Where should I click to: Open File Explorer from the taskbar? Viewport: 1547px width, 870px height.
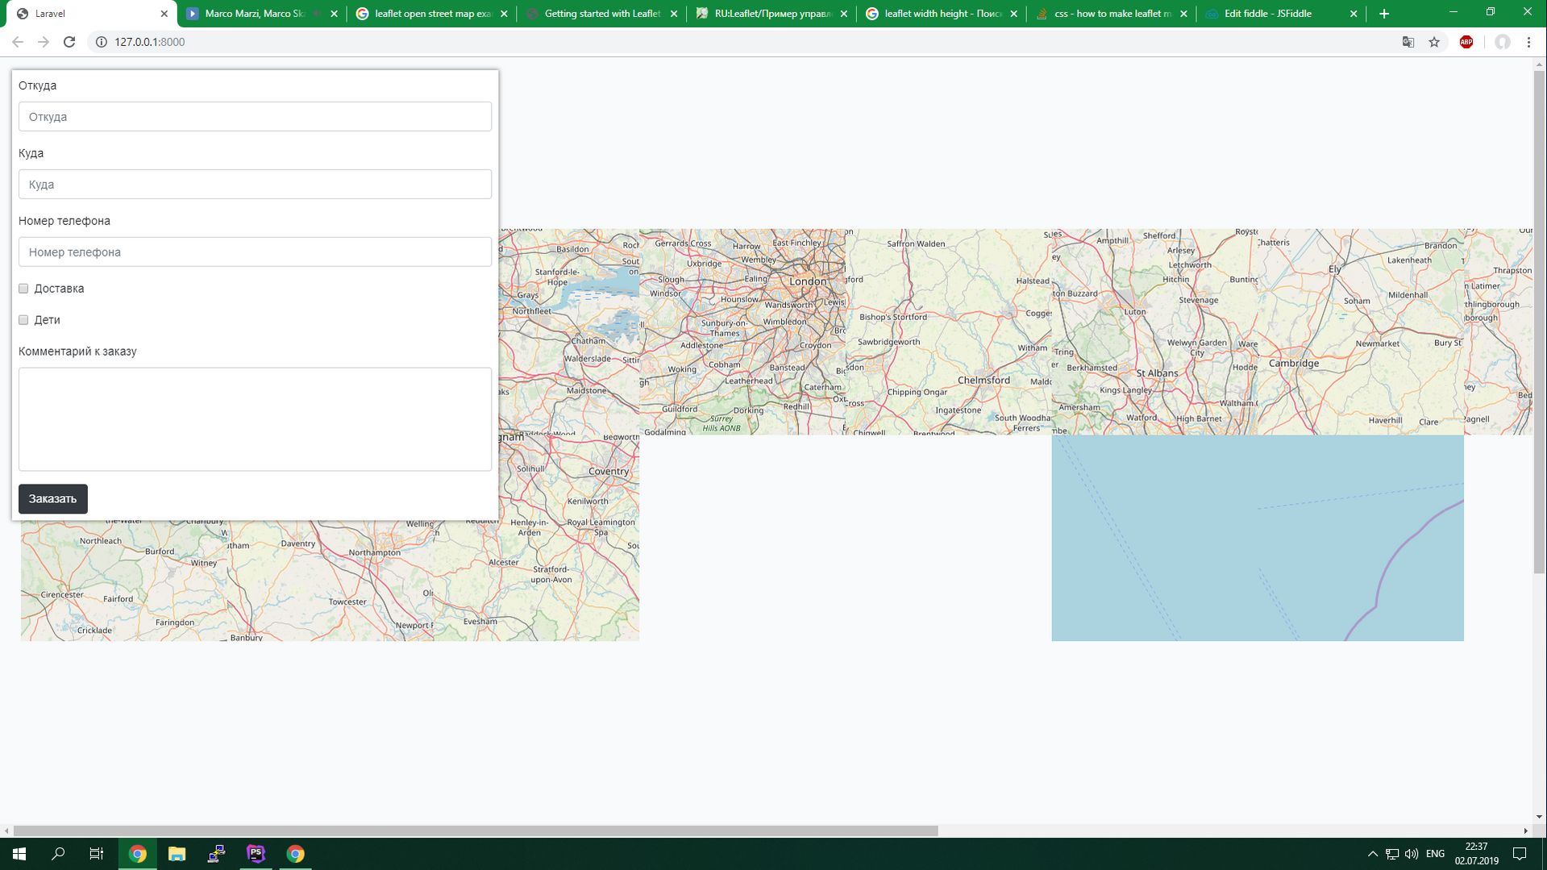(x=177, y=854)
